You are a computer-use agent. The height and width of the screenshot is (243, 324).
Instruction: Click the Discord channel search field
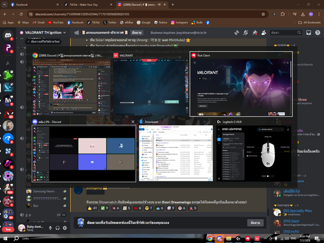click(286, 32)
